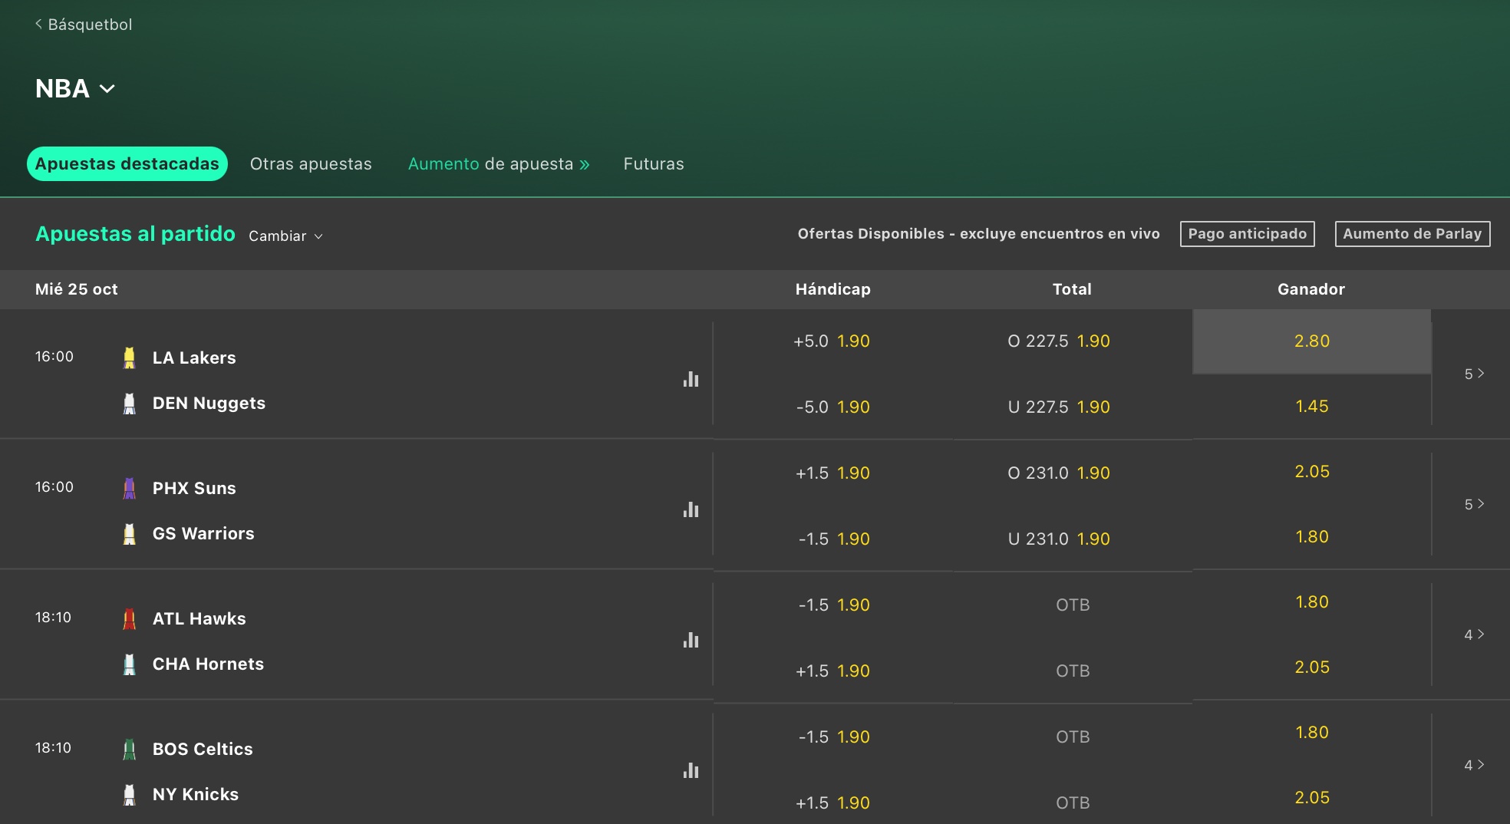Click the Ganador column header
The width and height of the screenshot is (1510, 824).
point(1311,290)
